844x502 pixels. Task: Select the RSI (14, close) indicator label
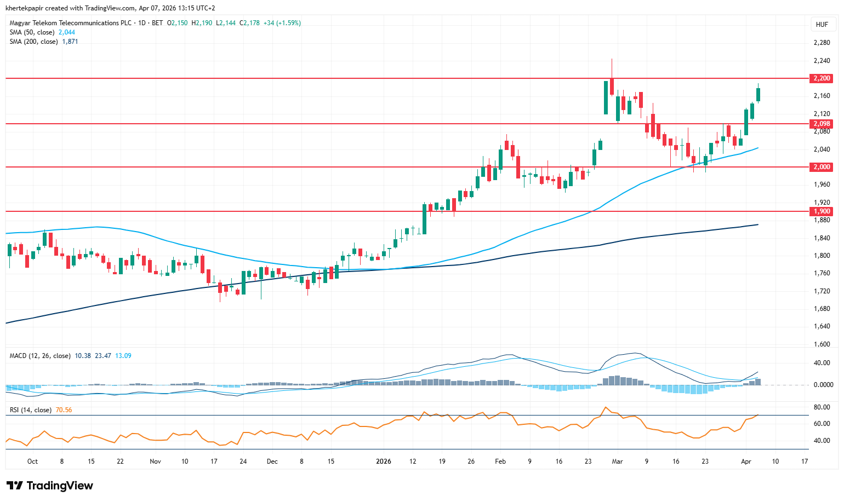click(x=31, y=410)
